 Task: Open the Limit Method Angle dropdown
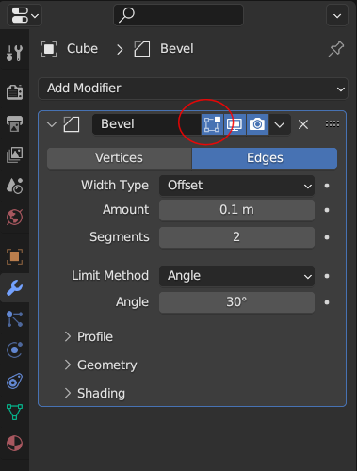click(x=236, y=276)
